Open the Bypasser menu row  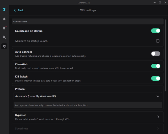[x=79, y=117]
